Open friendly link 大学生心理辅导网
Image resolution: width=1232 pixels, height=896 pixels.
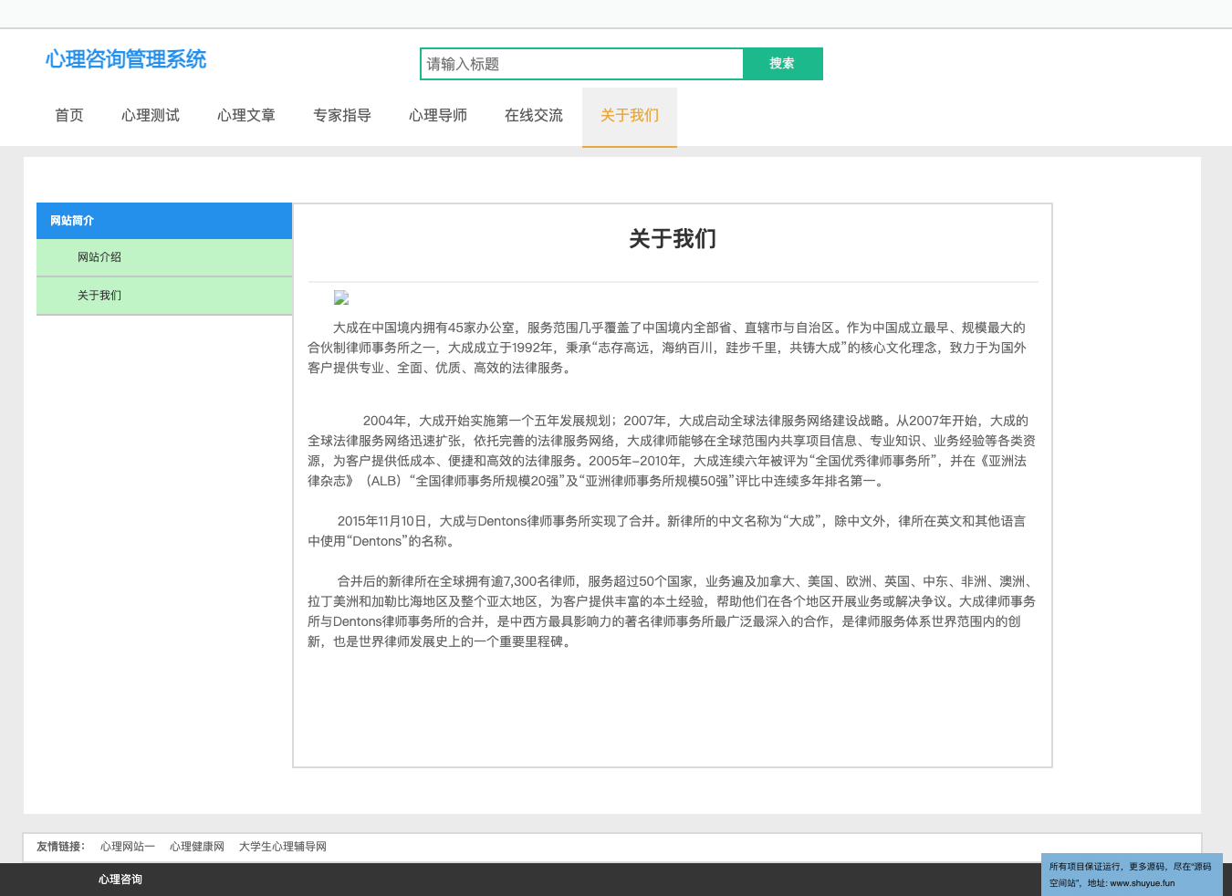coord(283,847)
